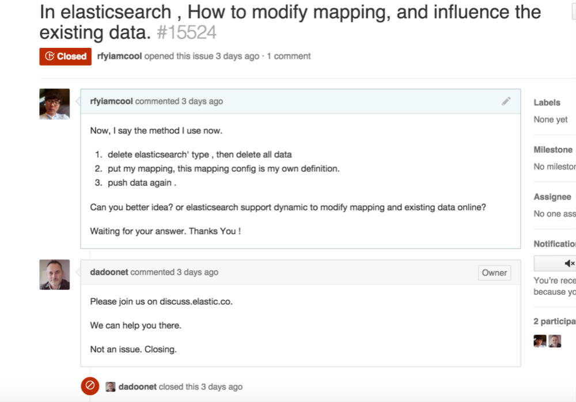576x402 pixels.
Task: Click the issue number #15524
Action: pyautogui.click(x=187, y=33)
